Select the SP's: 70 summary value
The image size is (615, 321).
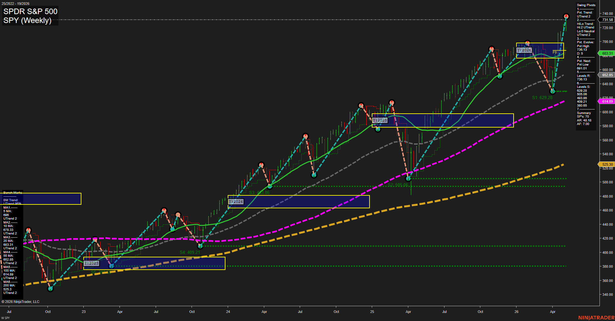tap(583, 117)
